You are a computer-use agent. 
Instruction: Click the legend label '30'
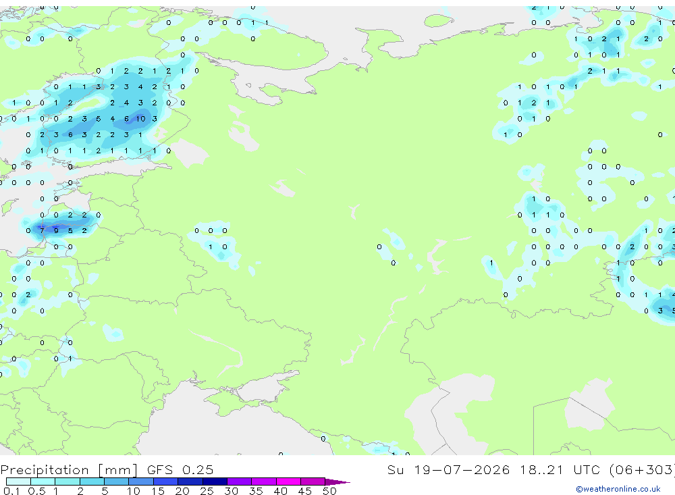[x=231, y=491]
